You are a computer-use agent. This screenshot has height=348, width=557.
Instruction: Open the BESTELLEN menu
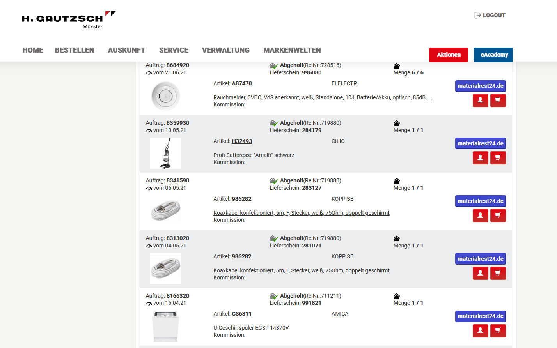click(x=75, y=50)
